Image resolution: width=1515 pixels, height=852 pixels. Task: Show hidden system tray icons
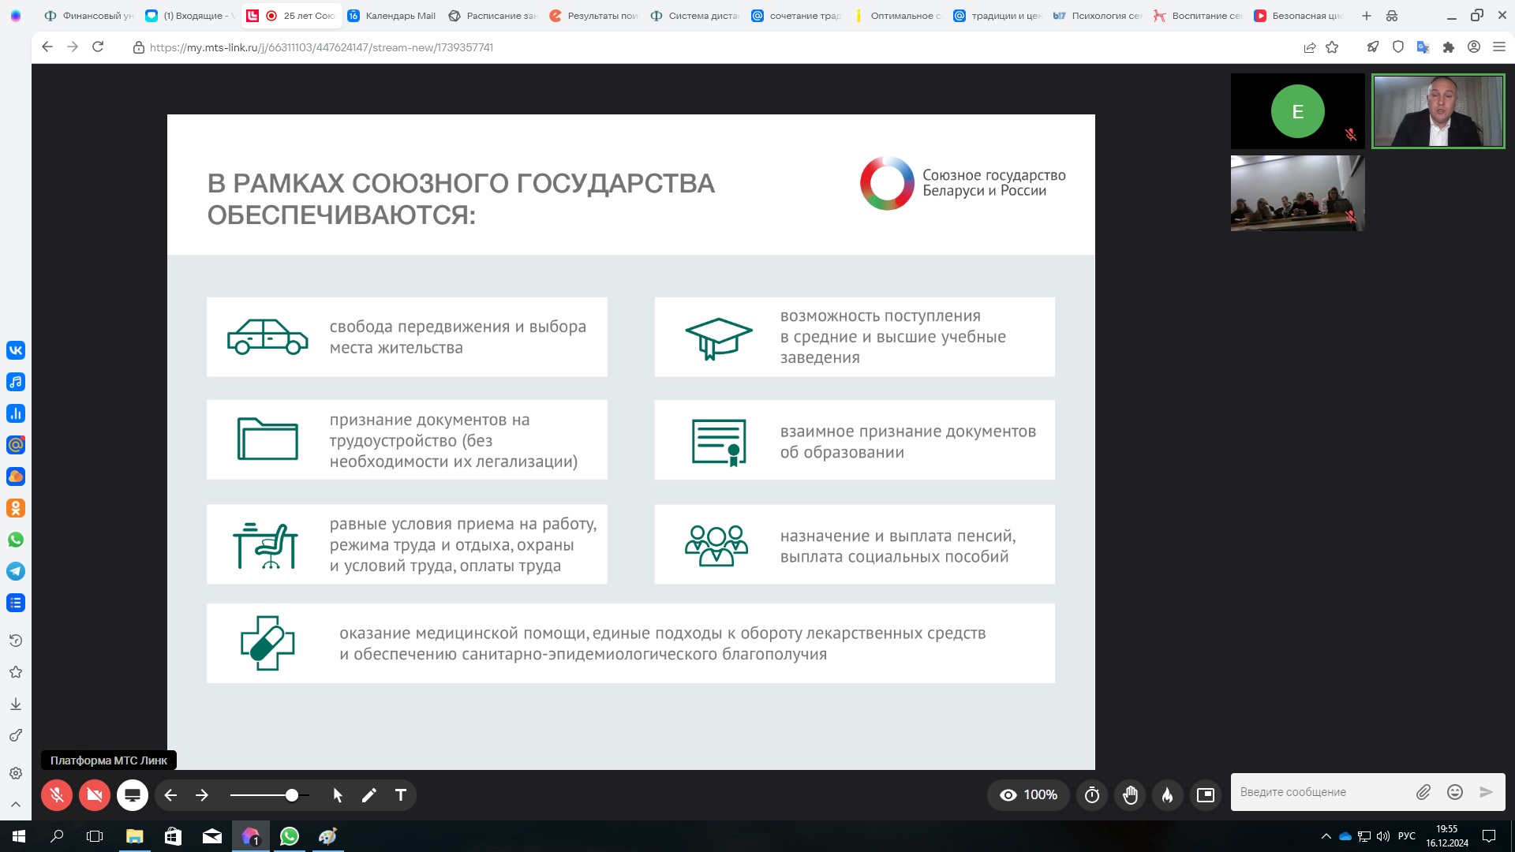1326,836
